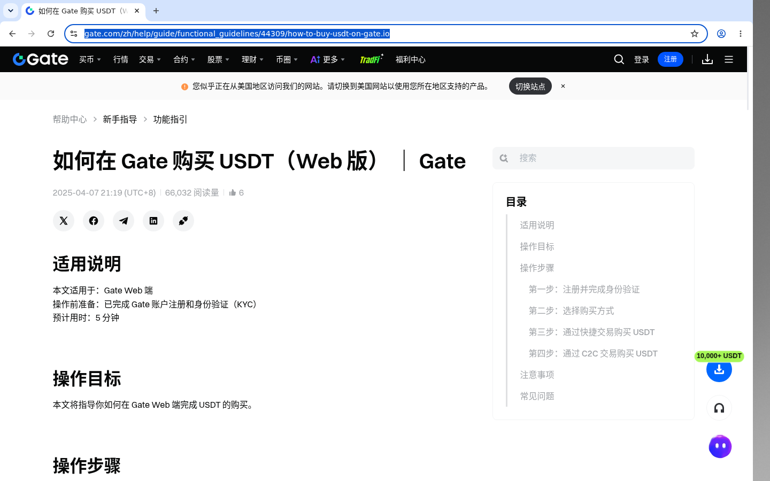The image size is (770, 481).
Task: Open tab search dropdown arrow
Action: (x=11, y=11)
